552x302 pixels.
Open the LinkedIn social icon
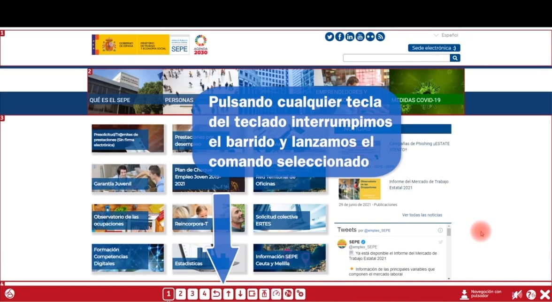point(350,37)
